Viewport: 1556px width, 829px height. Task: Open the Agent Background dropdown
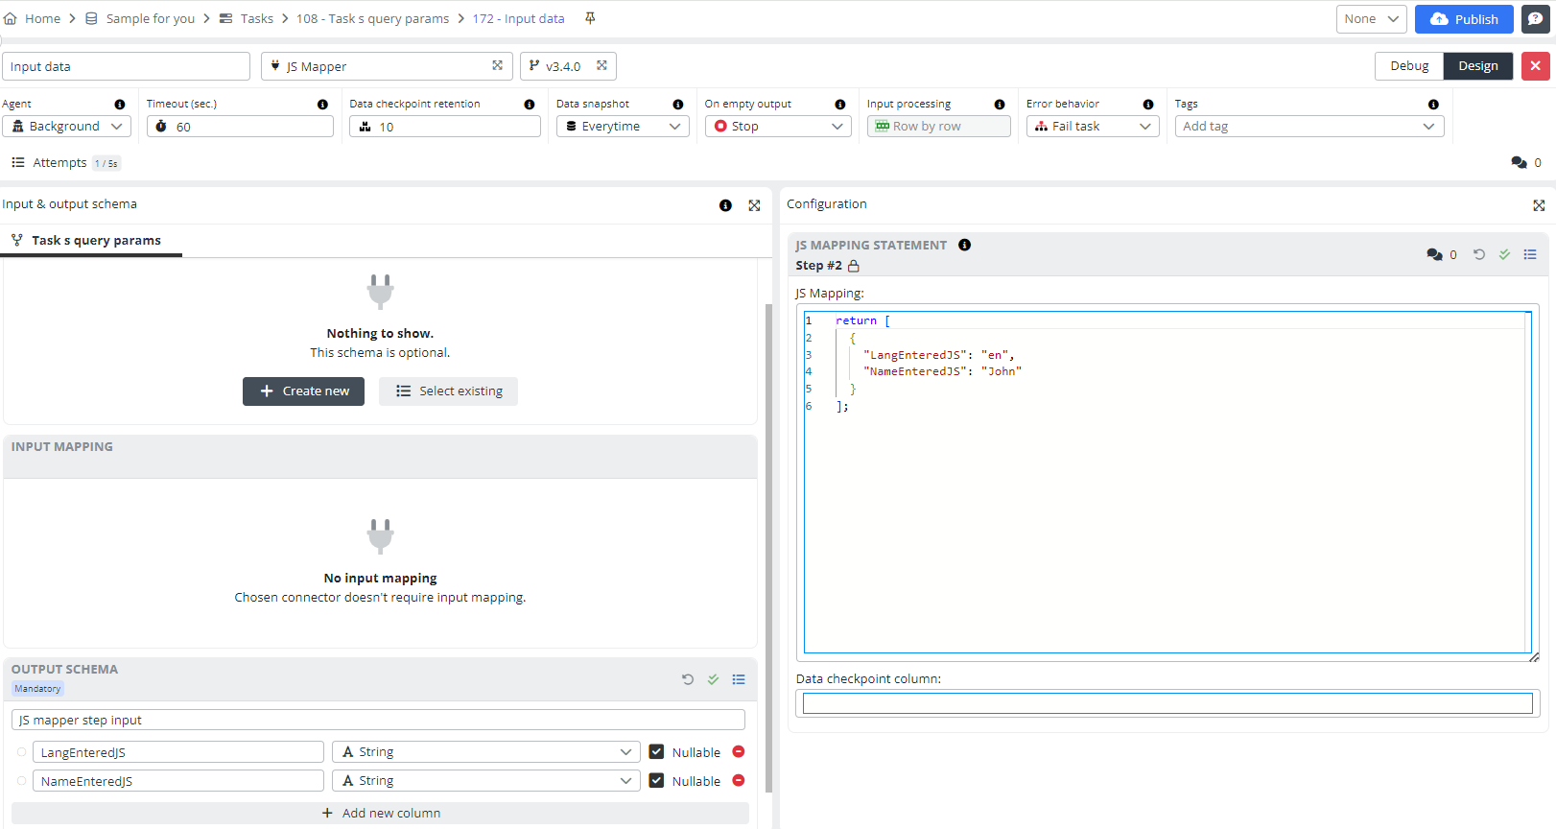(66, 127)
